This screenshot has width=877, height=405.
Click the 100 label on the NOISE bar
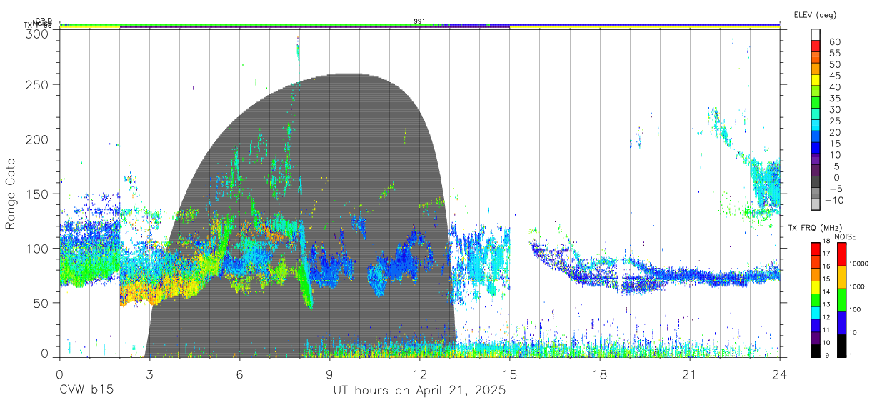click(855, 309)
